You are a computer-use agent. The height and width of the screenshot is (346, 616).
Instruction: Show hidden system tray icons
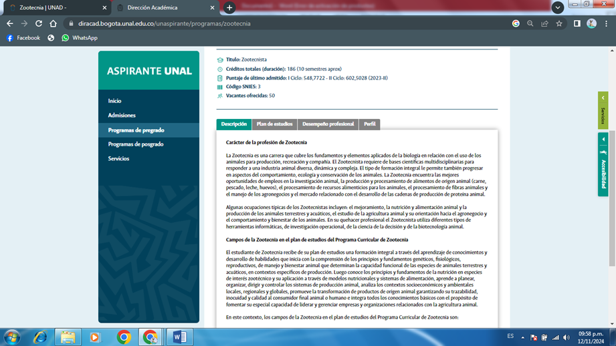tap(522, 337)
